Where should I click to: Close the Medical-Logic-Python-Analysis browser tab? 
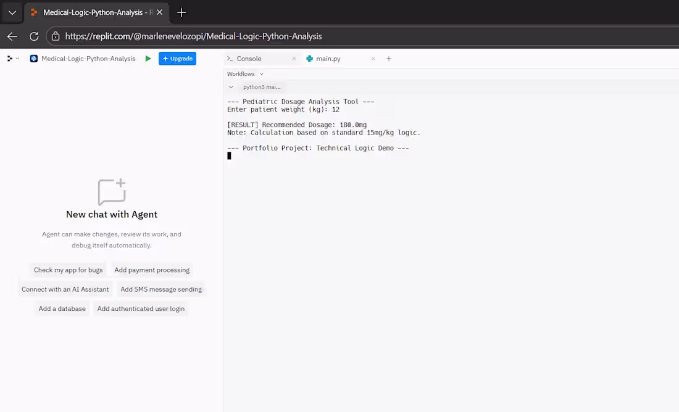click(x=159, y=12)
